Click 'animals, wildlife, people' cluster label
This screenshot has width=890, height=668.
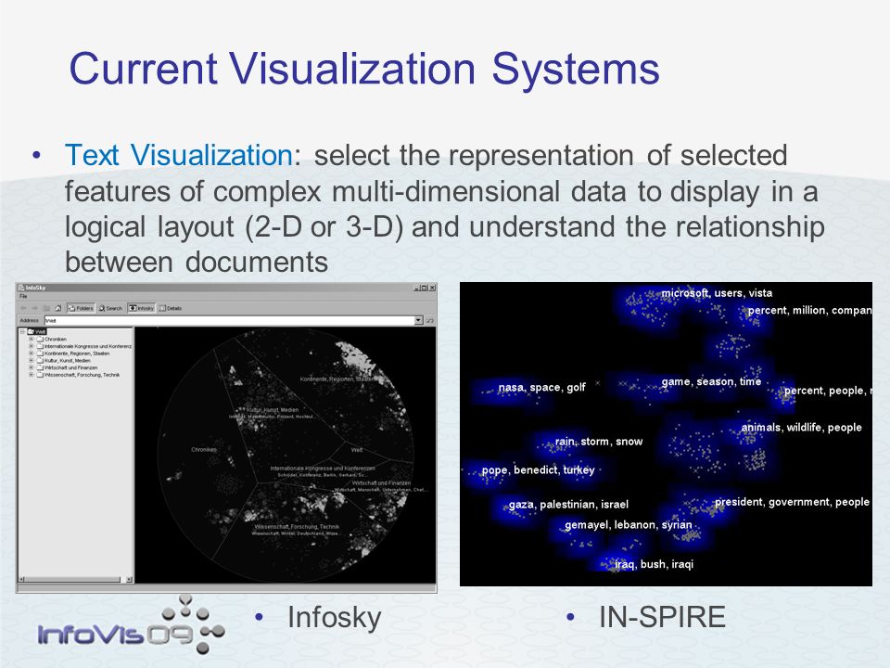[x=801, y=427]
